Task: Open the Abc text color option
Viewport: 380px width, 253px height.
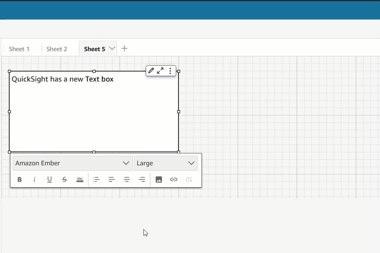Action: pos(80,180)
